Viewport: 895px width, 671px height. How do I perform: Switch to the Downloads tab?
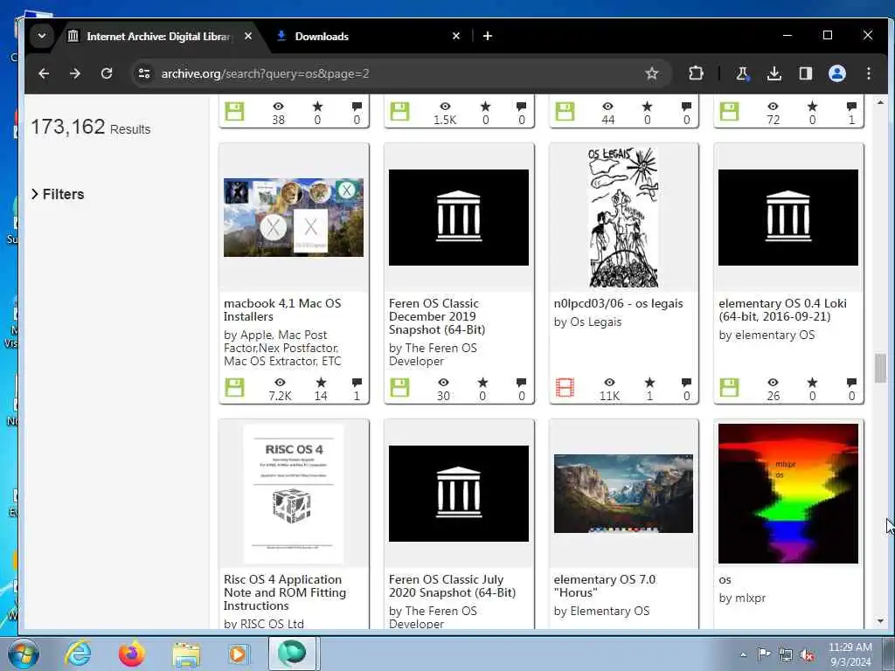(x=365, y=37)
